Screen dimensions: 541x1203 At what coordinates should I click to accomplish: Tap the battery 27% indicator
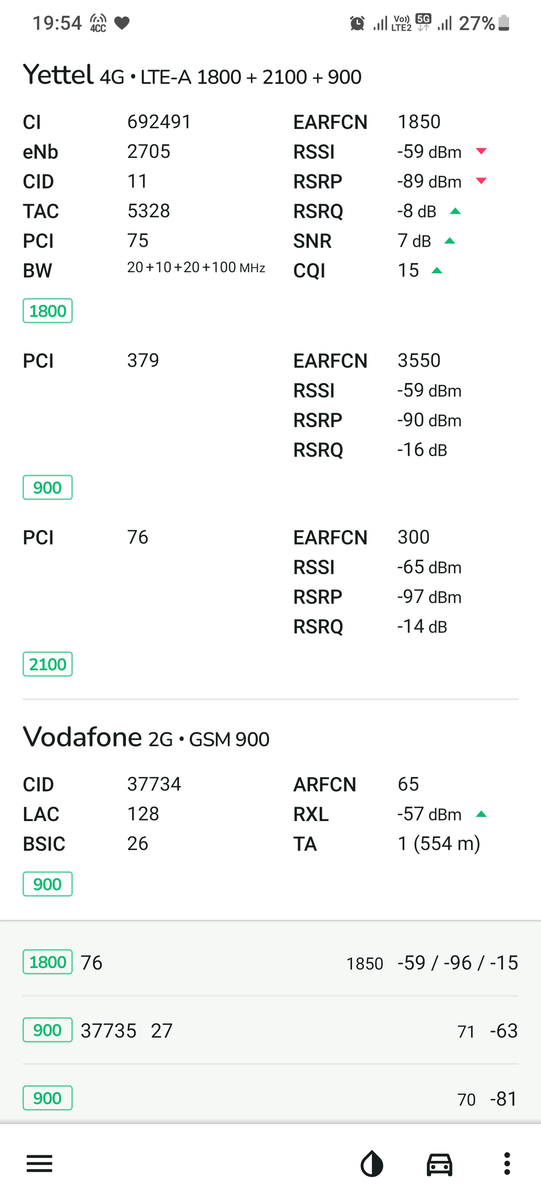tap(484, 23)
